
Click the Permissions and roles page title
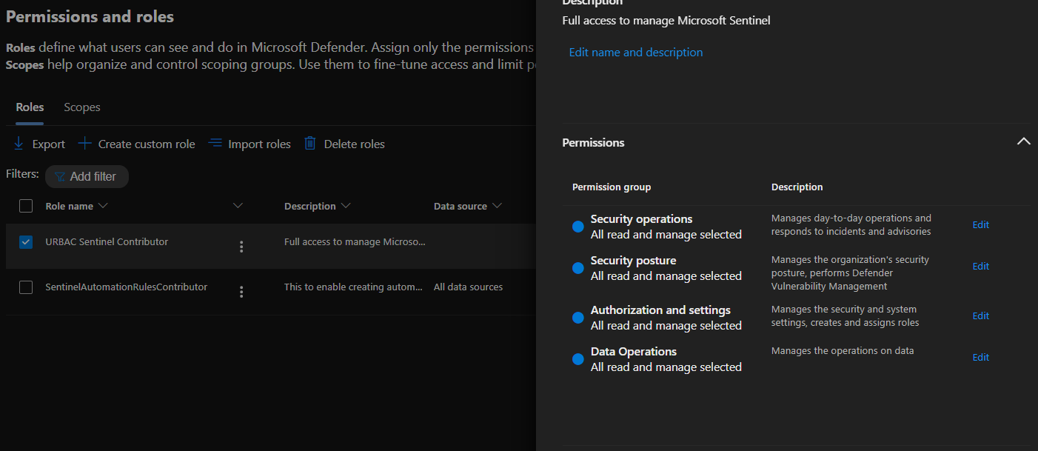tap(90, 16)
